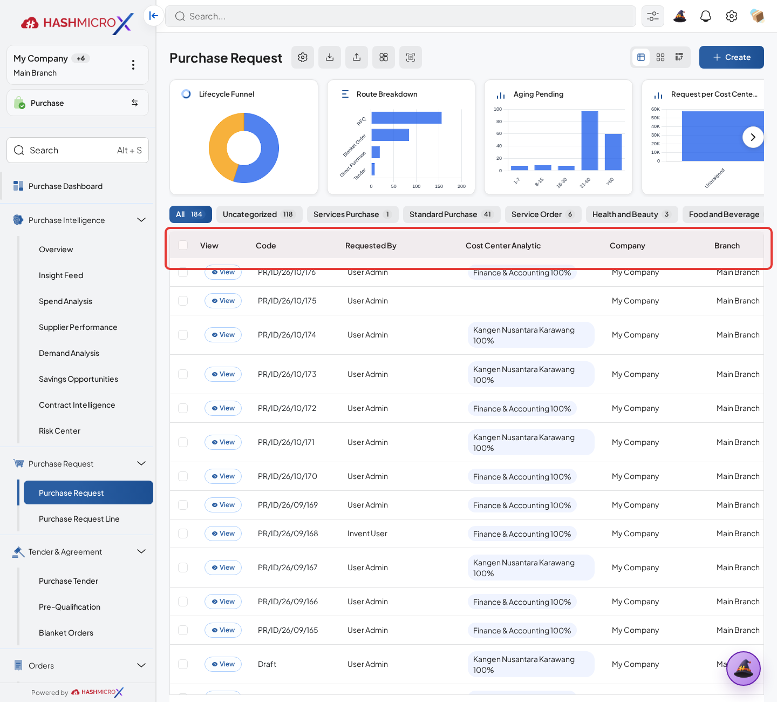View purchase request PR/ID/26/09/168
This screenshot has height=702, width=777.
pos(223,534)
